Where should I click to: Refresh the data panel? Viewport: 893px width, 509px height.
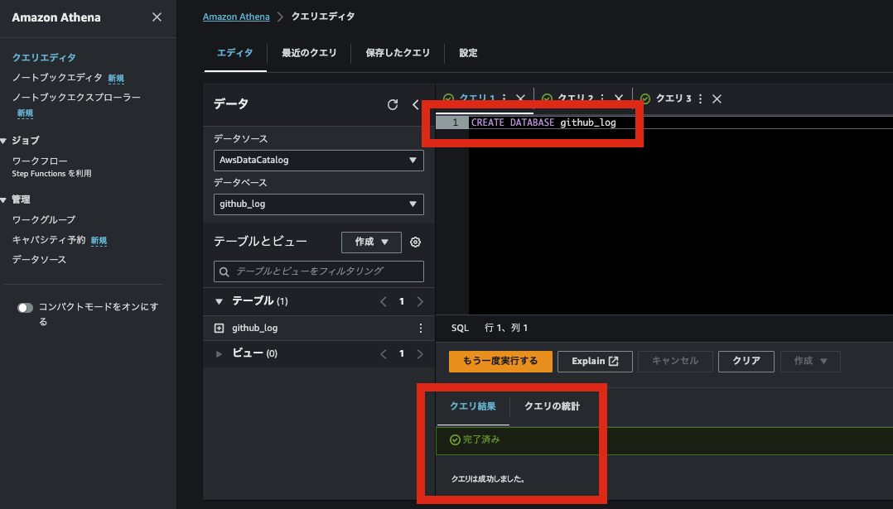pos(392,104)
